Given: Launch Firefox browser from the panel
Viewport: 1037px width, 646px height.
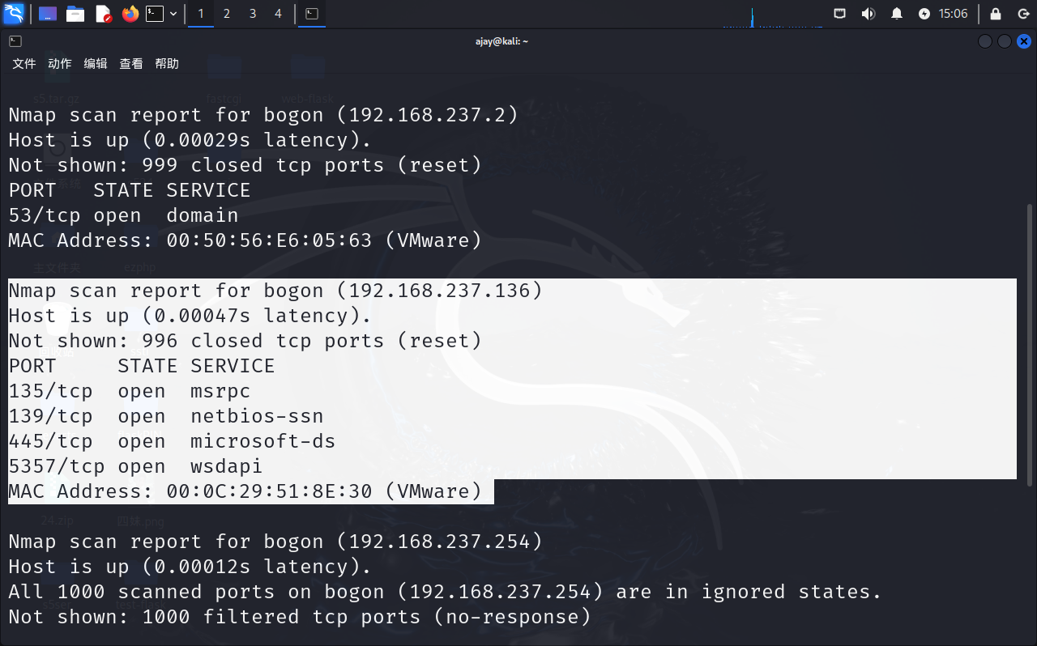Looking at the screenshot, I should 130,14.
